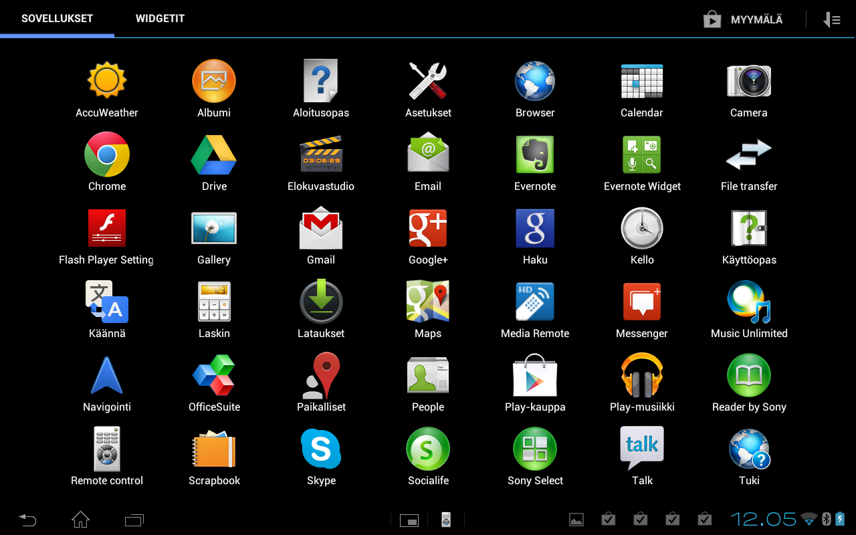Launch Google Maps
Image resolution: width=856 pixels, height=535 pixels.
point(428,302)
